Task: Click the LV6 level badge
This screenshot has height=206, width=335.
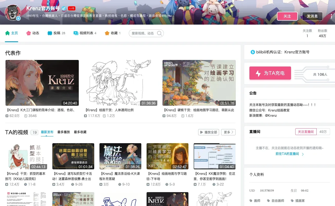Action: click(72, 9)
